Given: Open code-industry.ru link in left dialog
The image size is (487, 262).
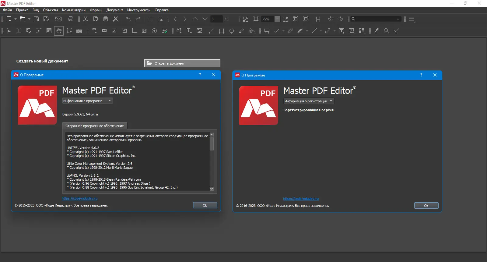Looking at the screenshot, I should (80, 198).
